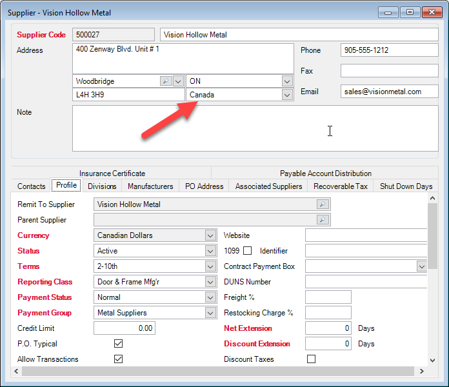Switch to the Manufacturers tab
449x387 pixels.
150,186
